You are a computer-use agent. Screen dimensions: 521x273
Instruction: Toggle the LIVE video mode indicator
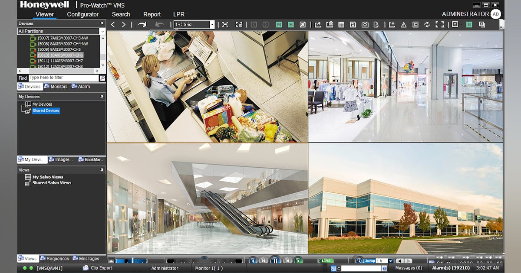326,261
